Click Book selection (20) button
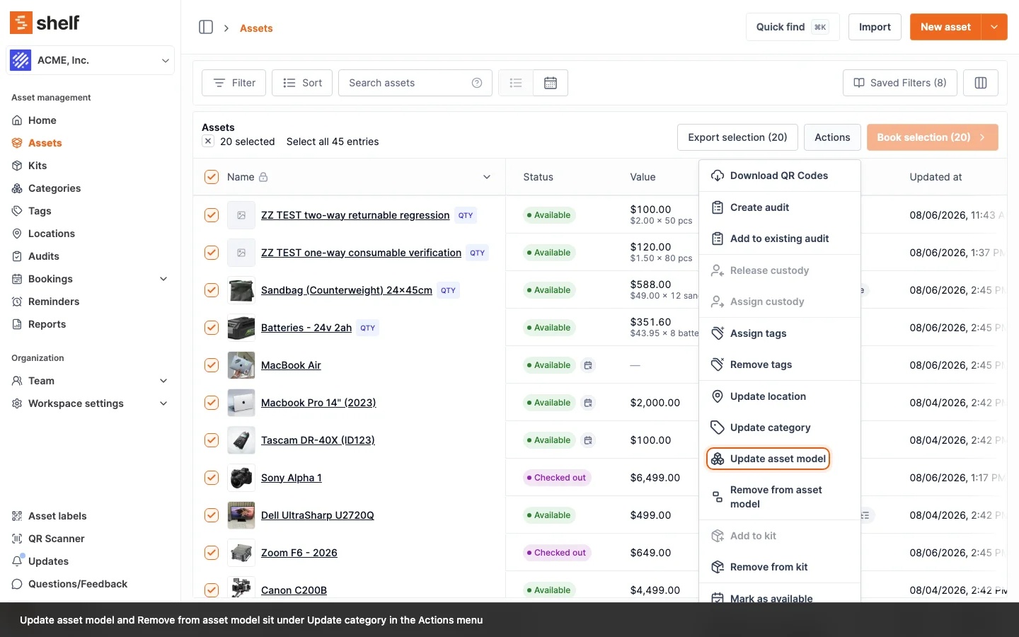Viewport: 1019px width, 637px height. tap(932, 137)
